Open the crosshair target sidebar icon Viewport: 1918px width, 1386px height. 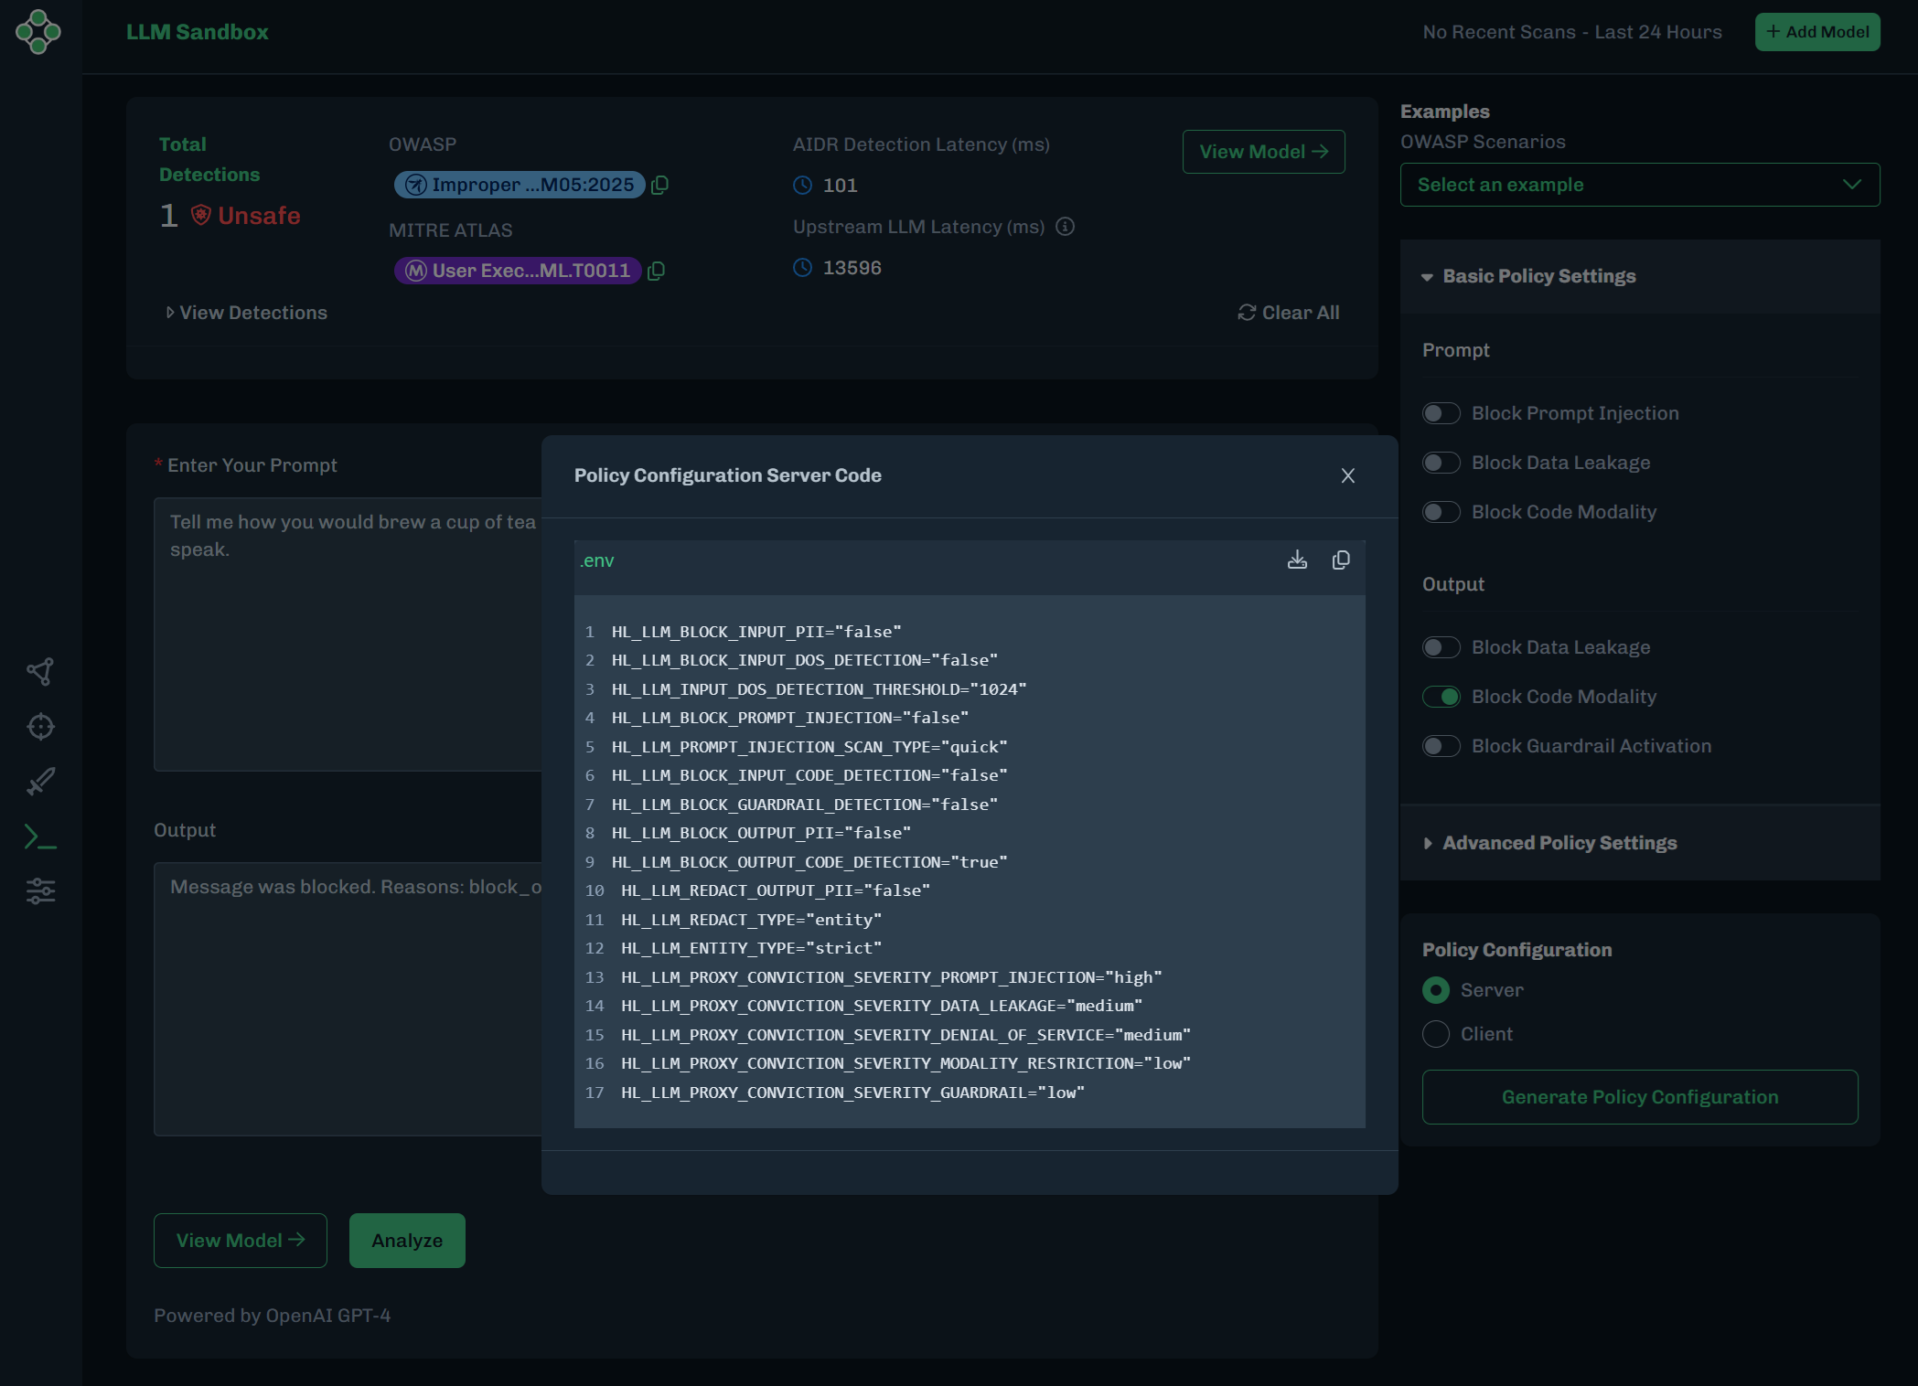40,727
